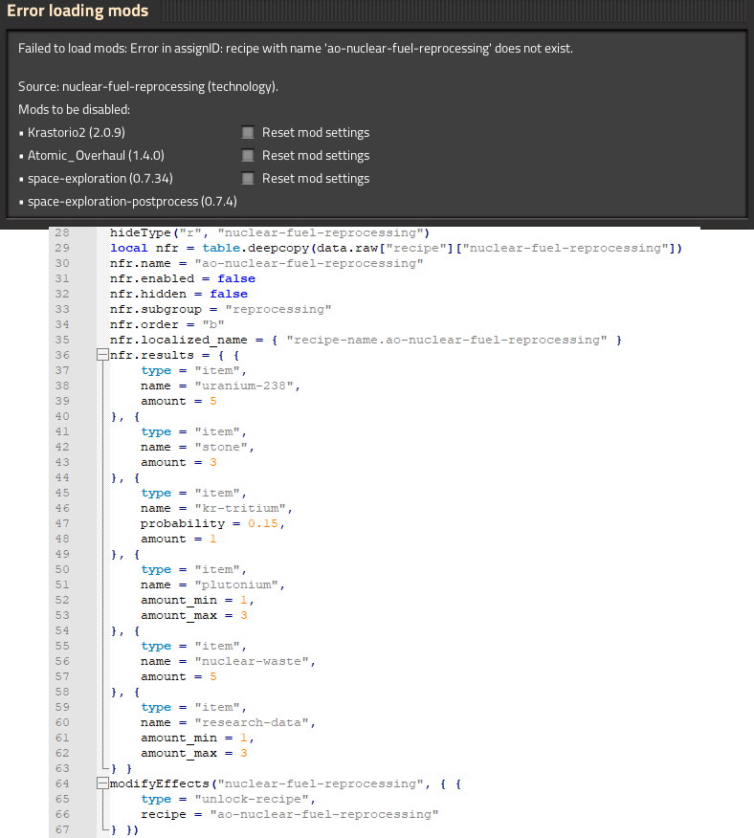Viewport: 754px width, 838px height.
Task: Click the nfr.name assignment string on line 30
Action: (x=309, y=263)
